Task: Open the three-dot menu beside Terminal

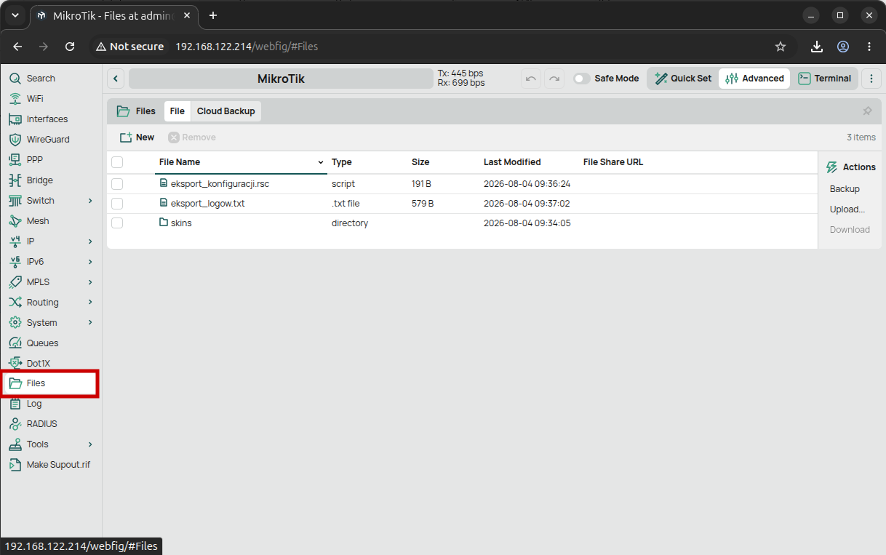Action: pyautogui.click(x=871, y=79)
